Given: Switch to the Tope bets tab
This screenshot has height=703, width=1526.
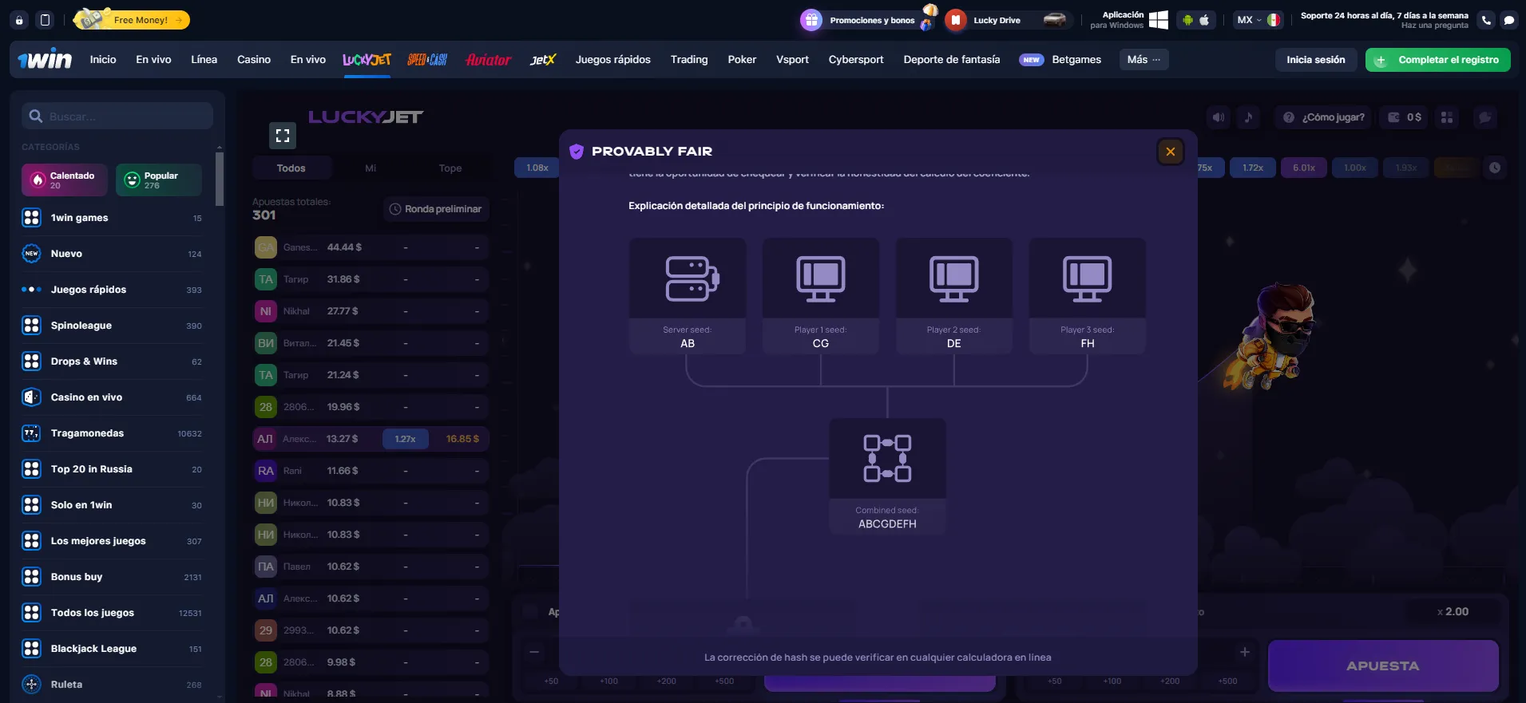Looking at the screenshot, I should [450, 168].
